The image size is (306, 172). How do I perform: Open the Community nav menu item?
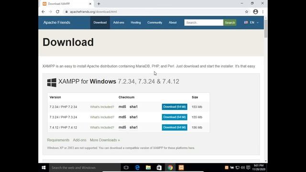[x=155, y=22]
